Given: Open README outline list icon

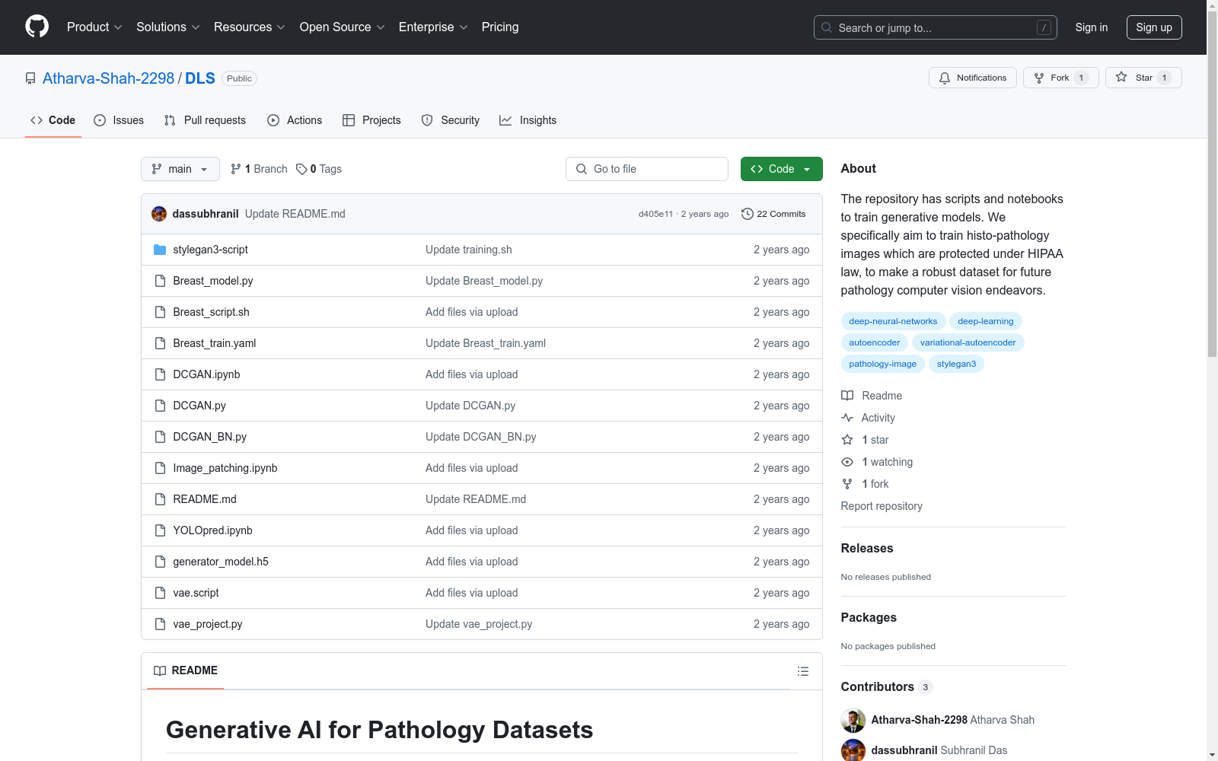Looking at the screenshot, I should 803,671.
